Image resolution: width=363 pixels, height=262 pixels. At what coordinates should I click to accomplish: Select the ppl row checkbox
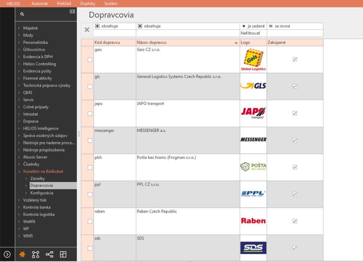(x=90, y=194)
